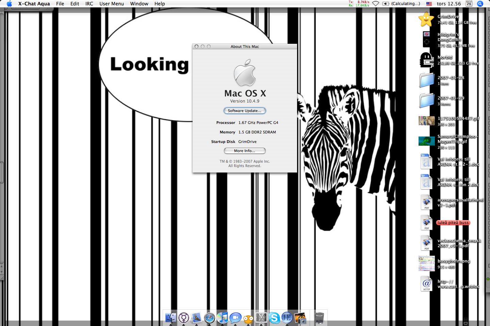
Task: Select SamuraiChamploo-MugenTrip.gif thumbnail
Action: (427, 141)
